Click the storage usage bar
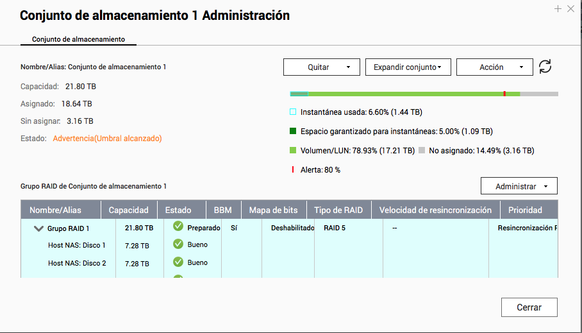The width and height of the screenshot is (582, 333). (423, 94)
